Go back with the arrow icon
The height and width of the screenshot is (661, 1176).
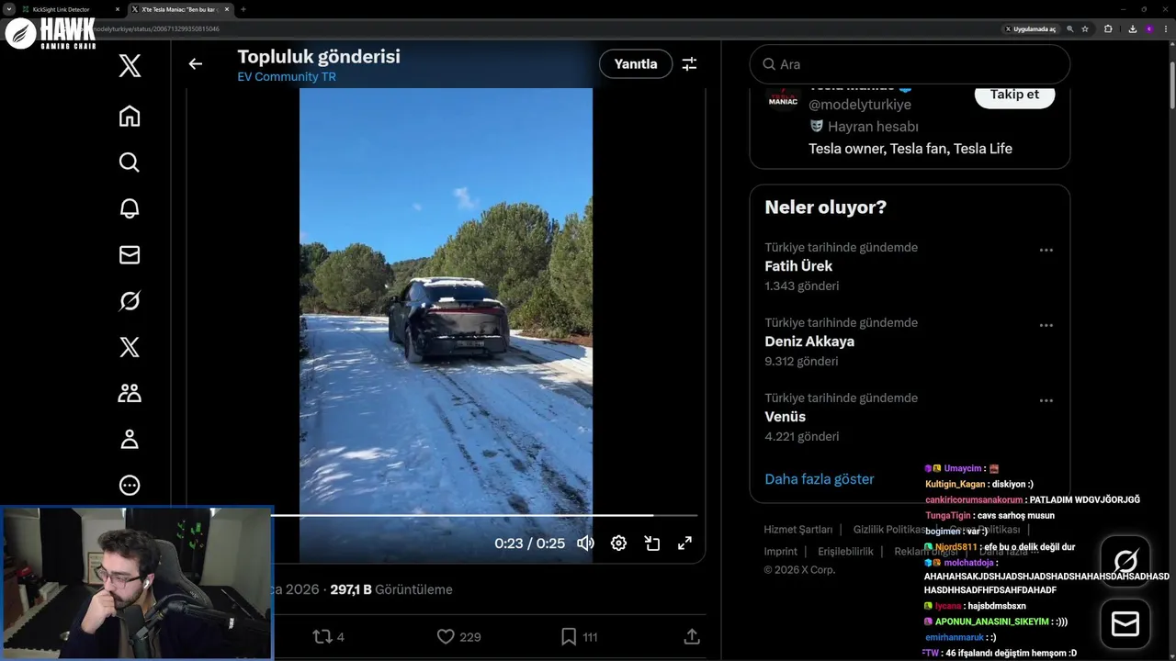tap(195, 63)
